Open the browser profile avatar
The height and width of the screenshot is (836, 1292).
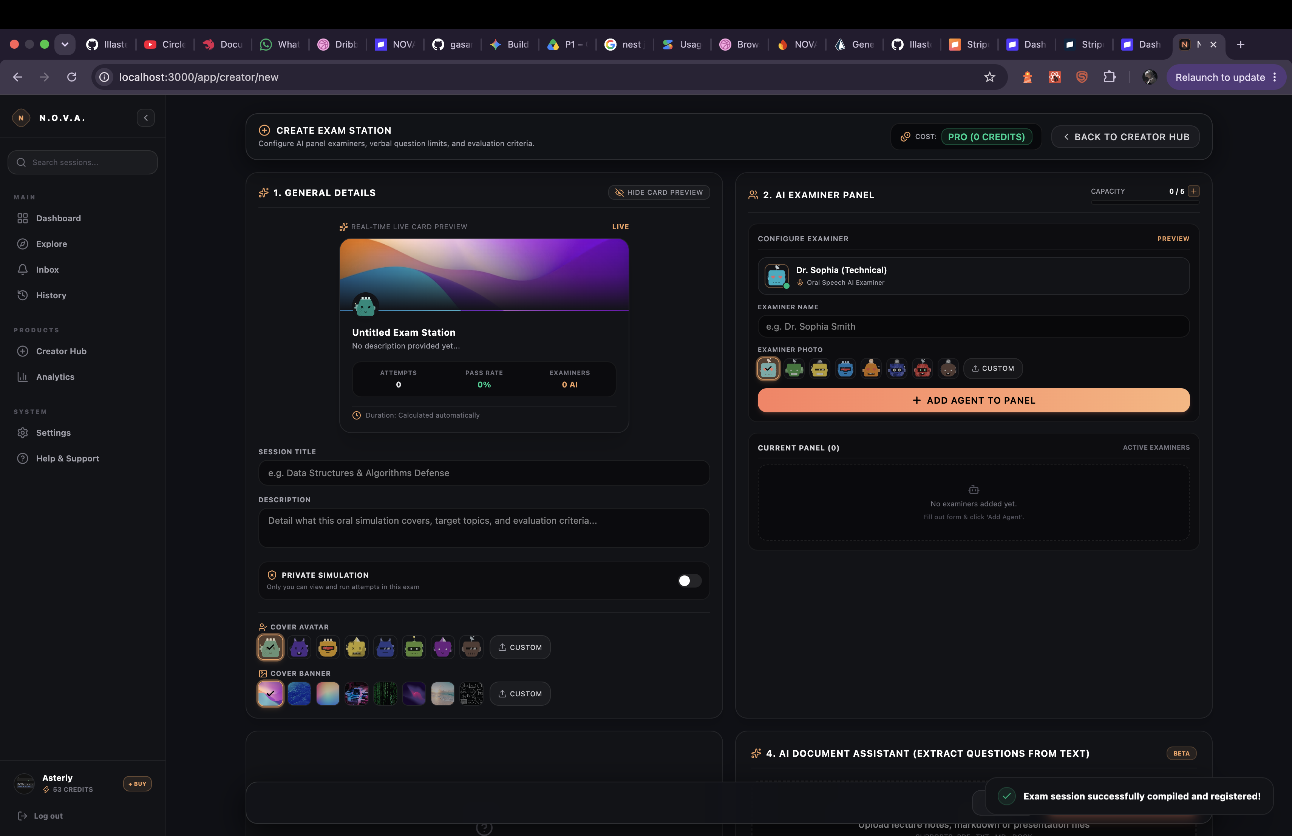pos(1150,77)
